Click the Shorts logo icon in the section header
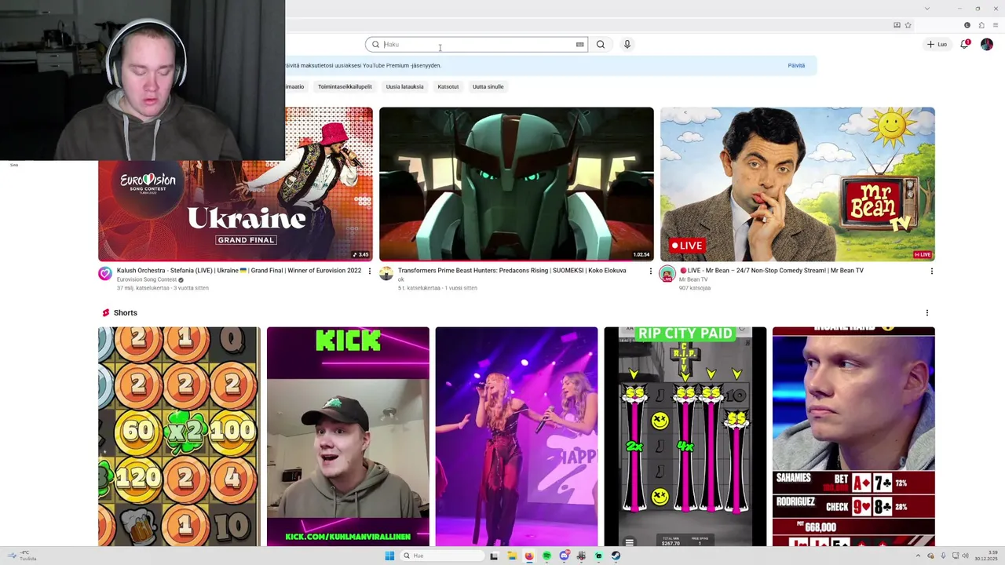1005x565 pixels. (106, 313)
